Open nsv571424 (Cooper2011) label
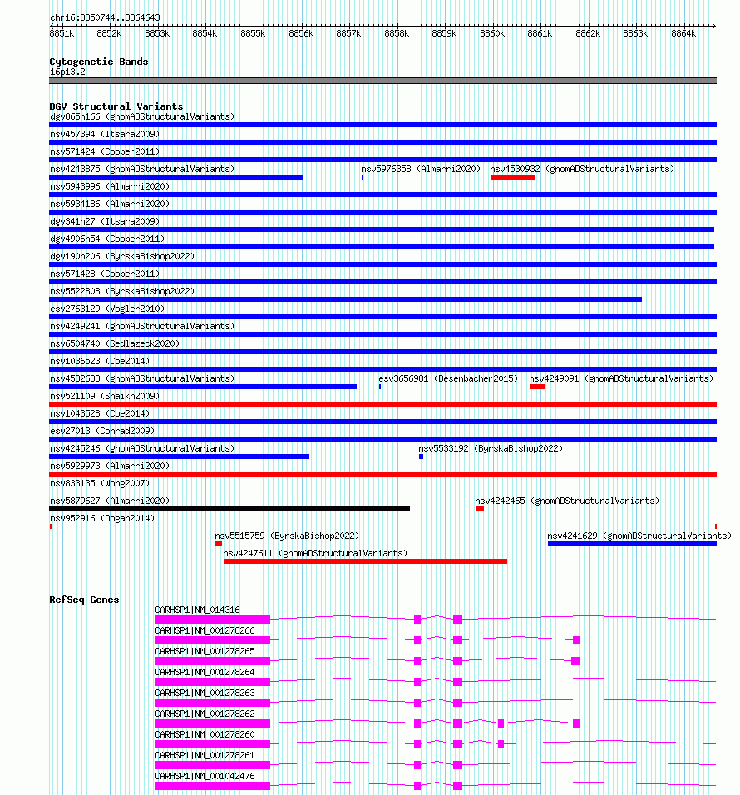The height and width of the screenshot is (795, 740). (105, 151)
